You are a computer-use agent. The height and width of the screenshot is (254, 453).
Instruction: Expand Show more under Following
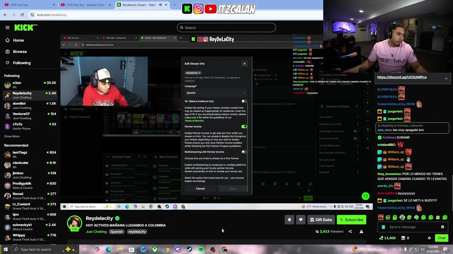point(12,136)
